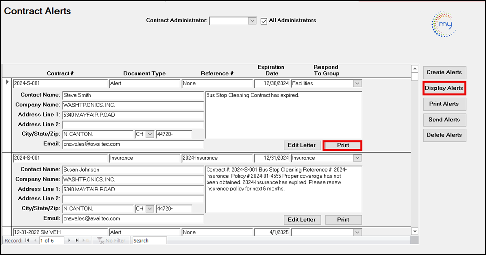Click the record Search box

coord(148,241)
